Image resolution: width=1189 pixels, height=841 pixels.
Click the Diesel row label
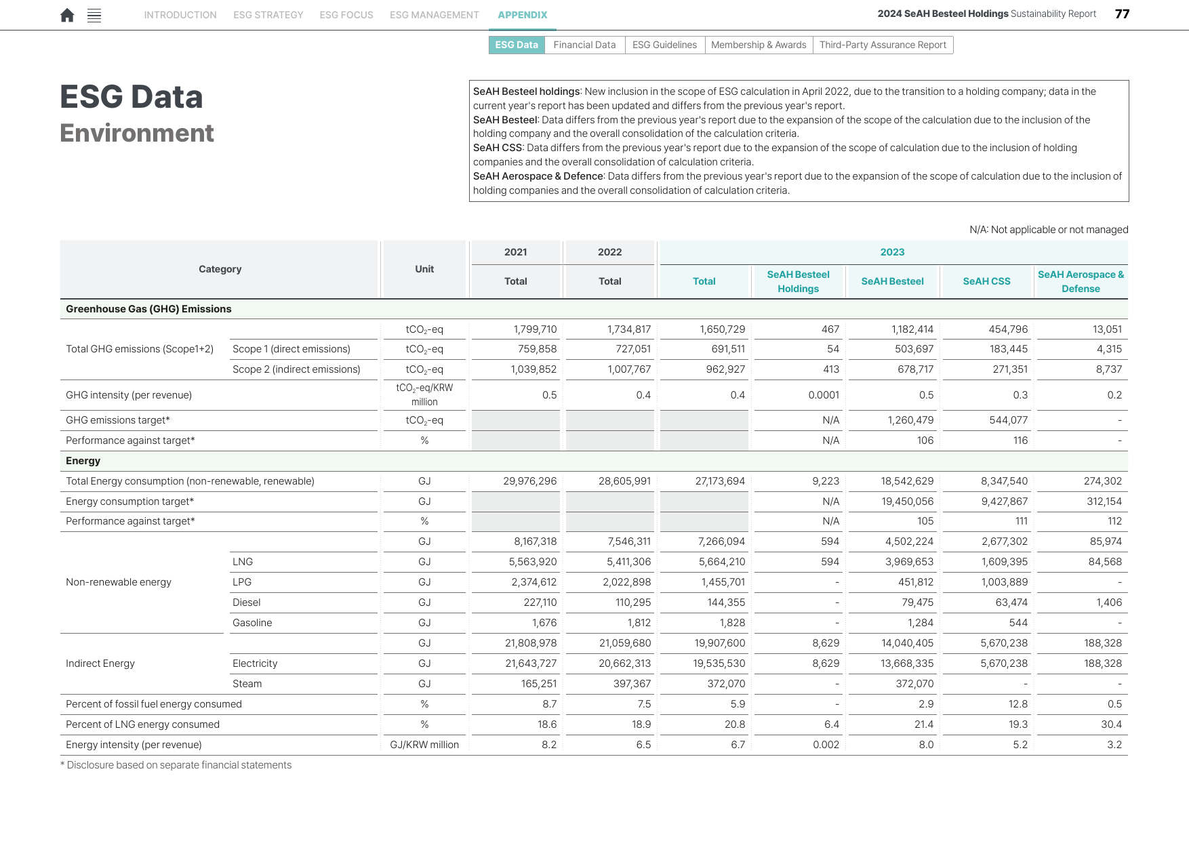247,602
